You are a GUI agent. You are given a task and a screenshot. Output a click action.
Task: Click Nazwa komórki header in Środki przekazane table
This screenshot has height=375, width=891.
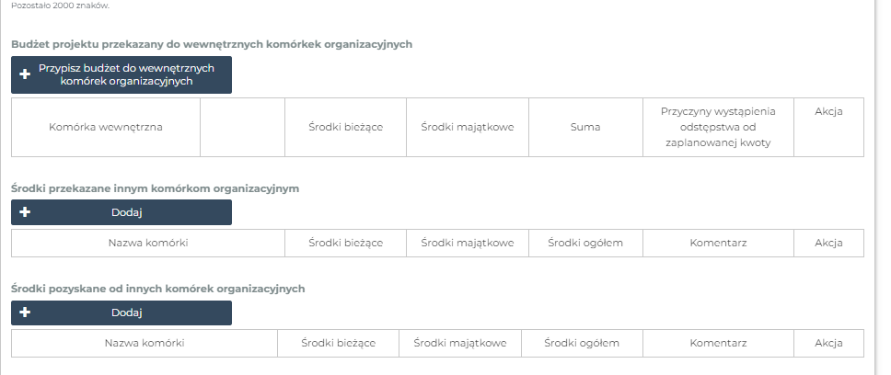(147, 243)
